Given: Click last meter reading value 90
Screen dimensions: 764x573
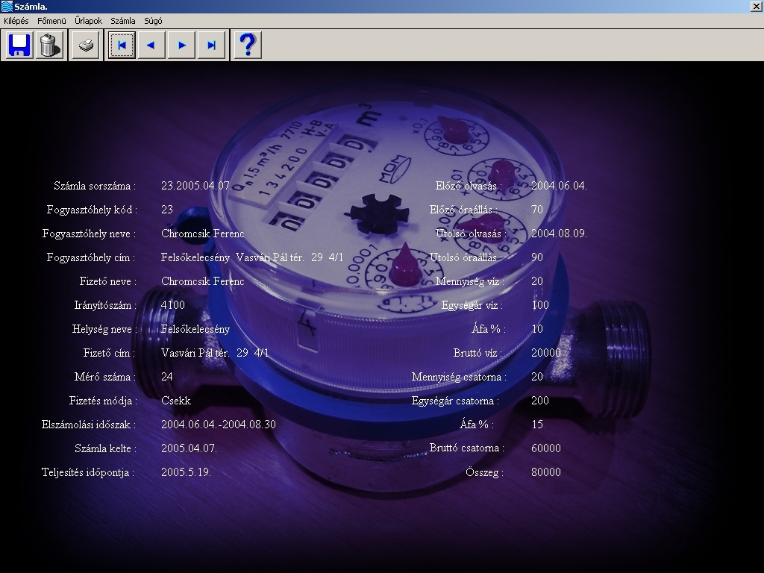Looking at the screenshot, I should (x=537, y=257).
